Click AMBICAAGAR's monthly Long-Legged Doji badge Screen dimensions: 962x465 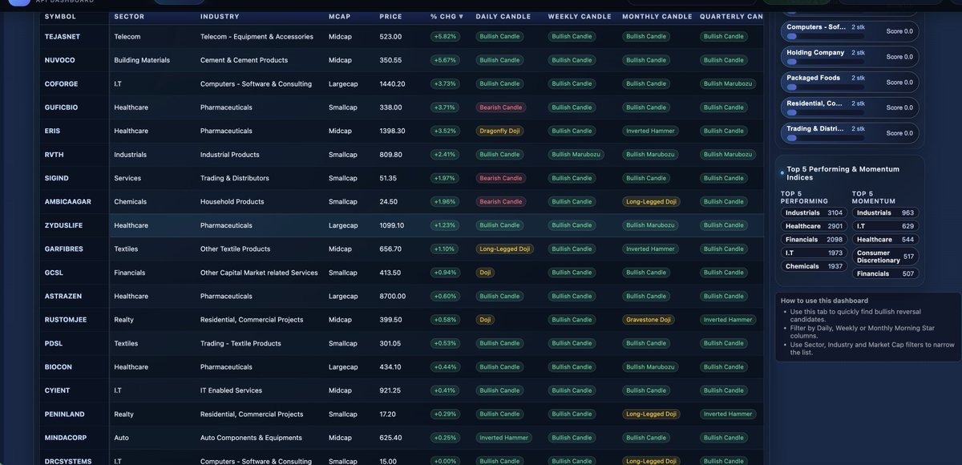[652, 201]
